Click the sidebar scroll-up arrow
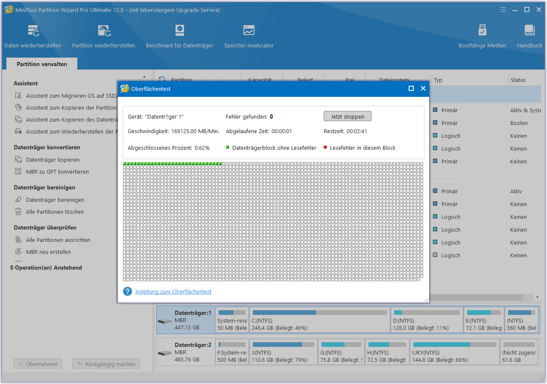The height and width of the screenshot is (384, 547). (144, 77)
